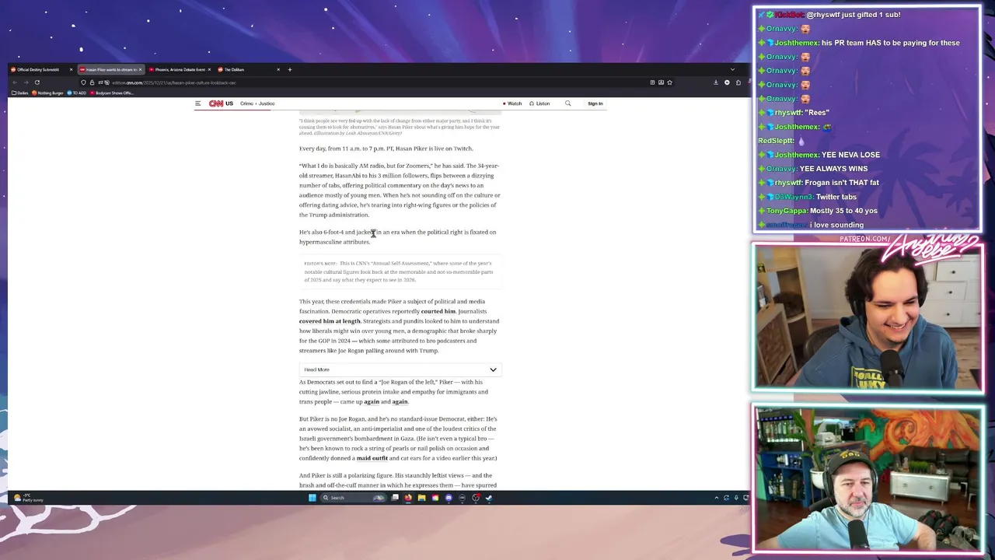Close the Hasan Piker article tab

point(140,69)
